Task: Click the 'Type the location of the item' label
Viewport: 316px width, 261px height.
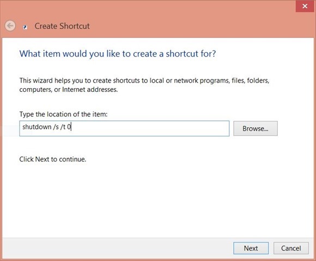Action: coord(64,114)
